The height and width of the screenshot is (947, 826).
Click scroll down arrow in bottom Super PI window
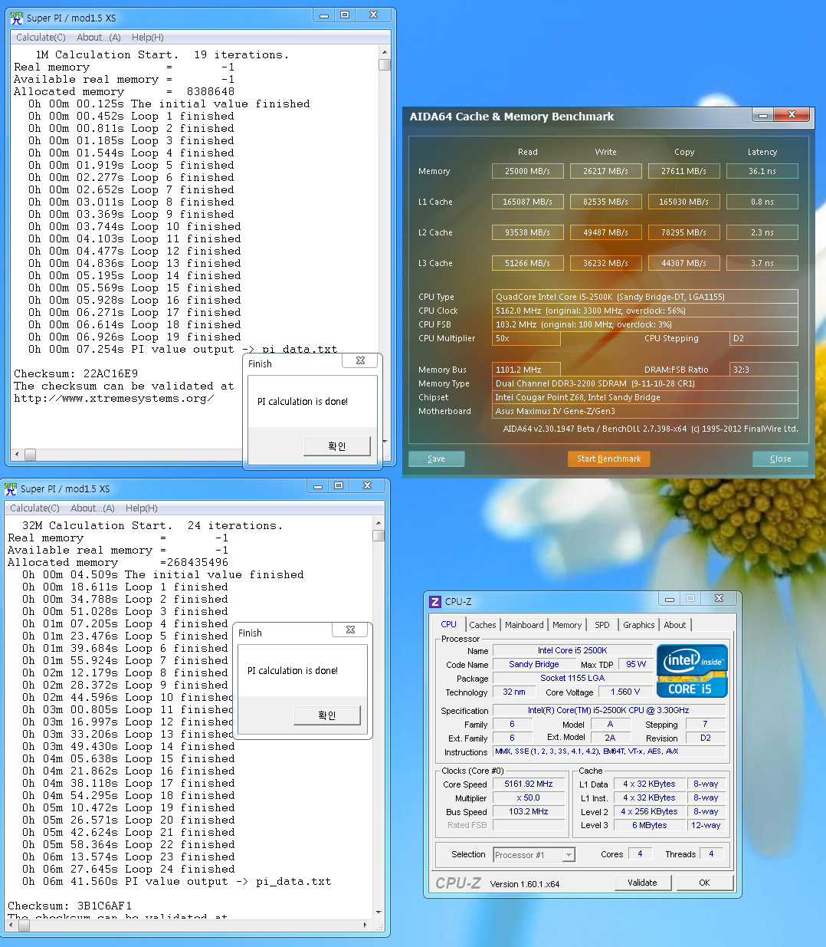[x=378, y=912]
